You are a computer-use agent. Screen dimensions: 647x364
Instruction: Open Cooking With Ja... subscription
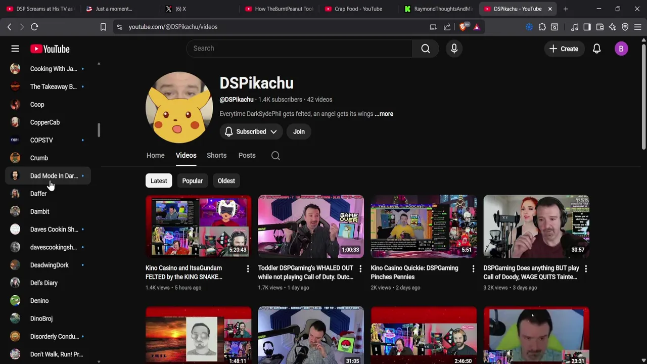pos(48,69)
